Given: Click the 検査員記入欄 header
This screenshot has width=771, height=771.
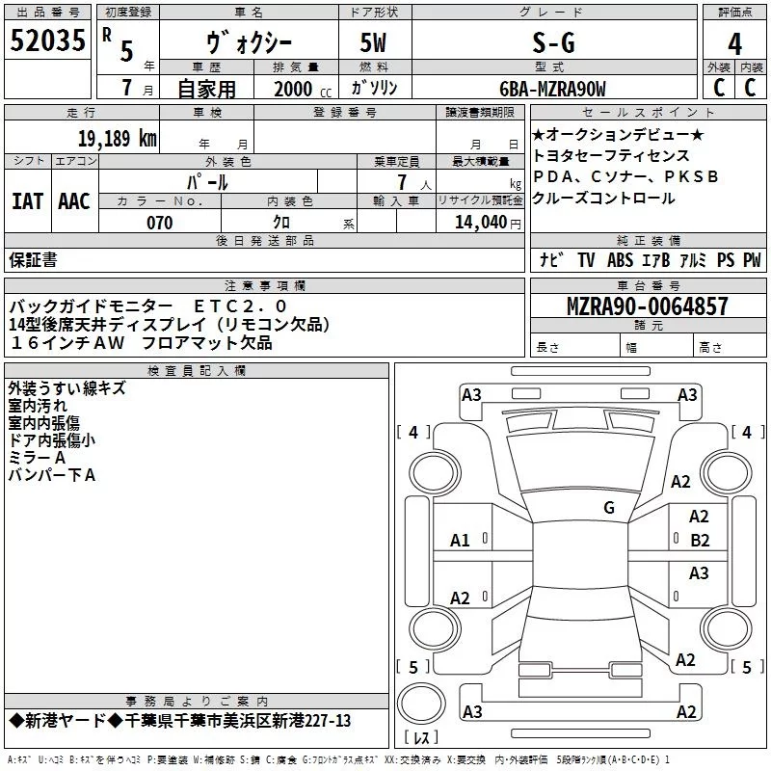Looking at the screenshot, I should click(197, 371).
